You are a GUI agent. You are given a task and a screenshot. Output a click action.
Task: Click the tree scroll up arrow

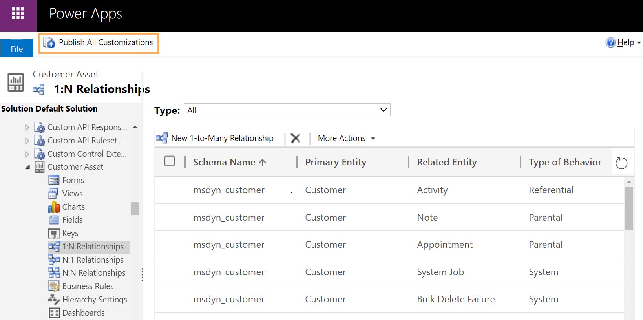click(x=135, y=127)
